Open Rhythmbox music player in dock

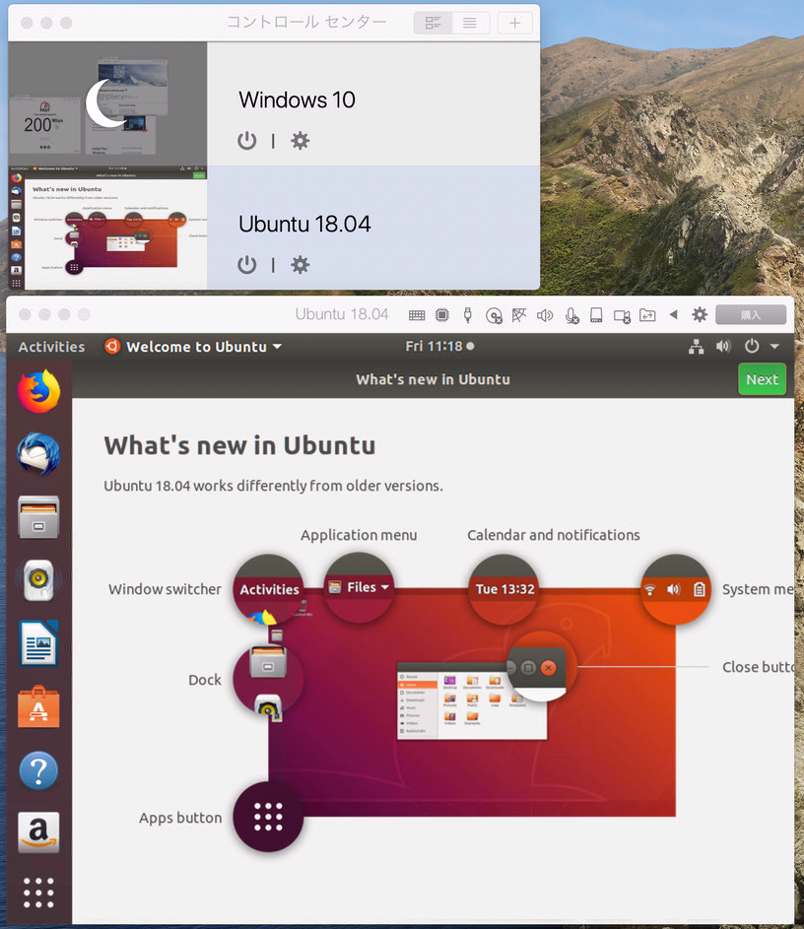tap(38, 581)
